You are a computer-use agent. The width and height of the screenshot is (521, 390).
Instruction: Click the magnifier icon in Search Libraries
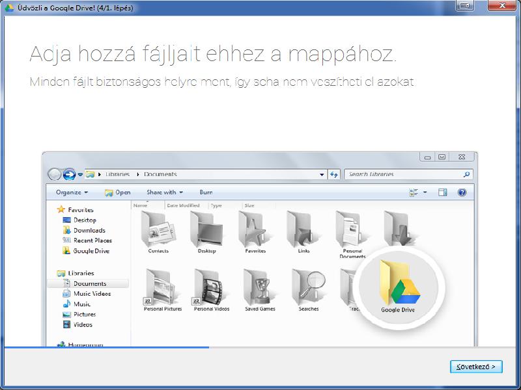click(x=466, y=174)
